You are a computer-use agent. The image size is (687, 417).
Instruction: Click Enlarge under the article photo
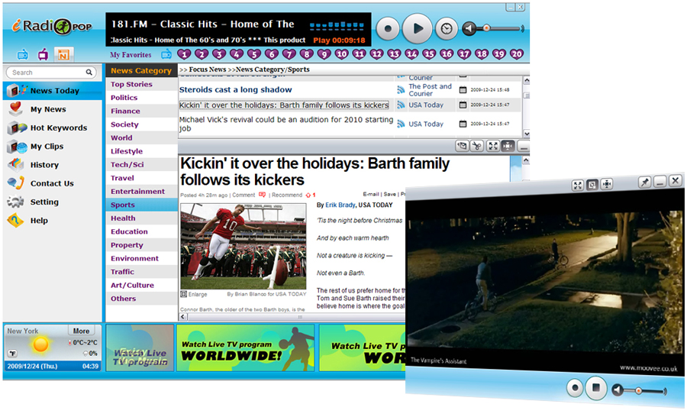[x=194, y=294]
